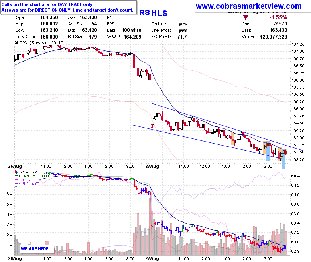Click the WE ARE HERE! label box
This screenshot has height=262, width=311.
click(37, 249)
